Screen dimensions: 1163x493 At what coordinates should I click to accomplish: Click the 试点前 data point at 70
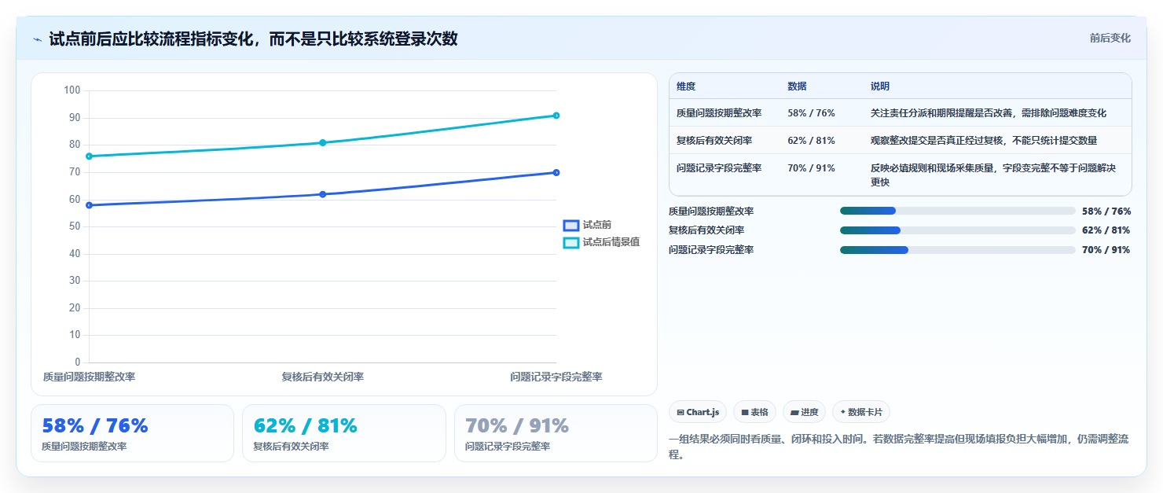(x=556, y=172)
